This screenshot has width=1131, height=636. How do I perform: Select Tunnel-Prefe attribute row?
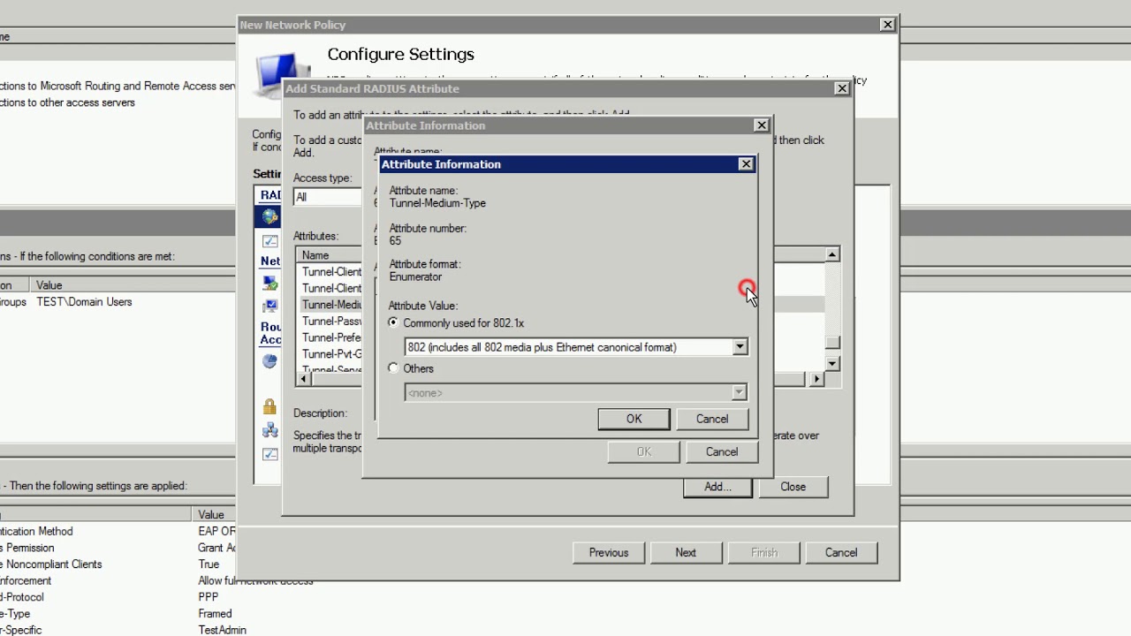pos(331,337)
